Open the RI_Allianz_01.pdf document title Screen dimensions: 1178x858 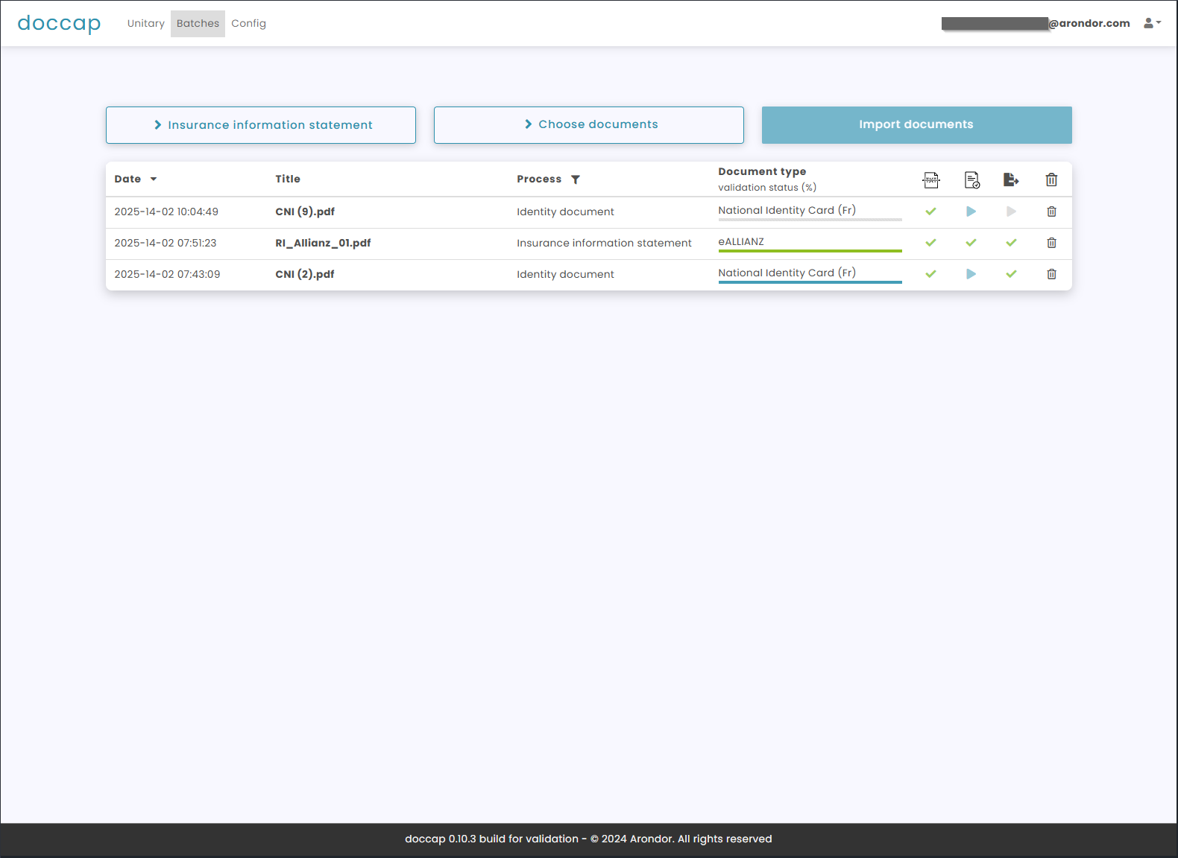[323, 243]
